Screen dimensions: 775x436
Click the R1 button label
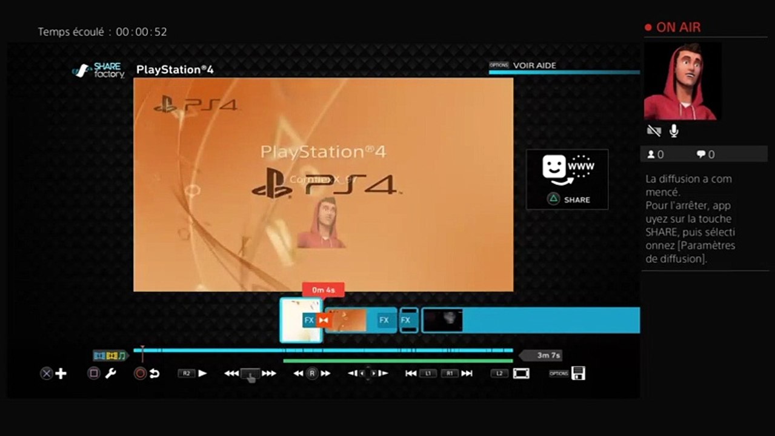click(450, 374)
